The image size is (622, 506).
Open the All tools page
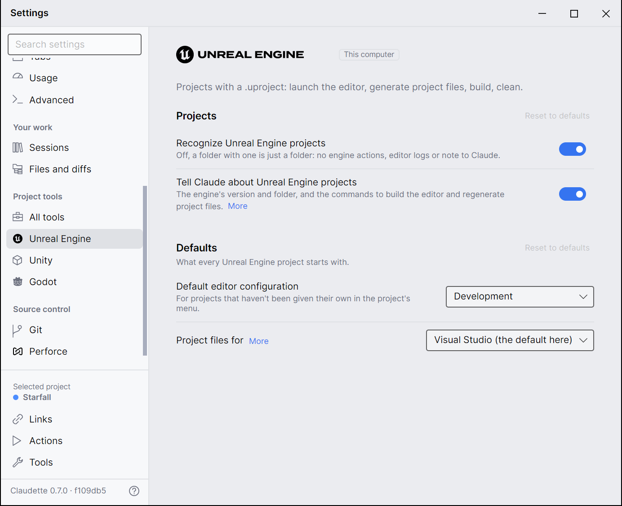click(75, 217)
